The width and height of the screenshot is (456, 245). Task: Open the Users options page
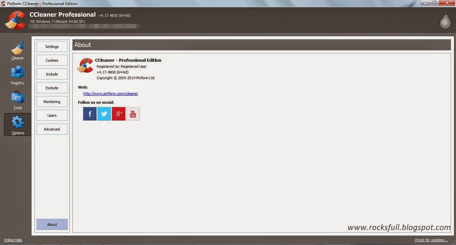coord(52,115)
